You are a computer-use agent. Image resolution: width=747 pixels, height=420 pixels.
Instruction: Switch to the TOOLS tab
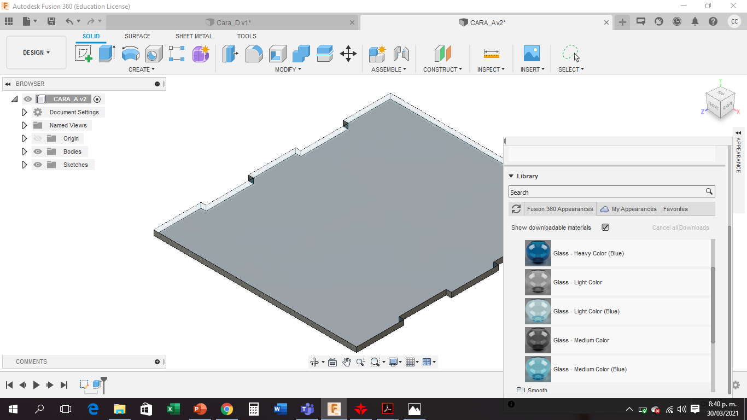tap(247, 36)
